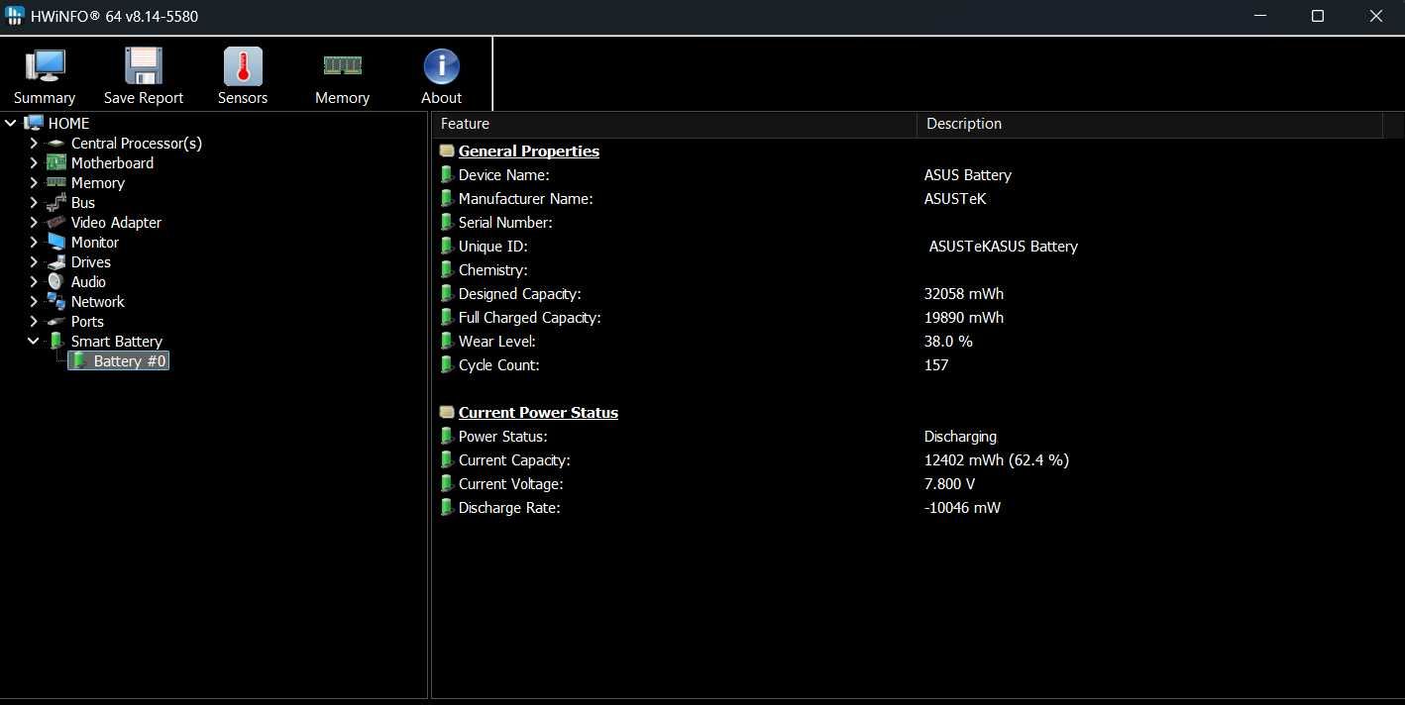Minimize the HWiNFO window

click(x=1260, y=16)
